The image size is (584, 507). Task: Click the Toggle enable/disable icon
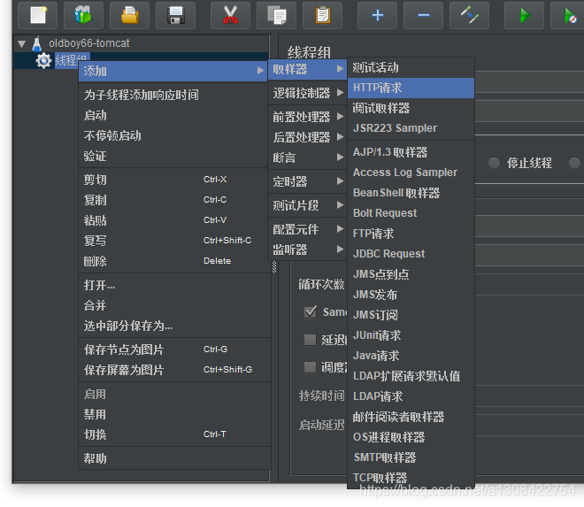(x=469, y=15)
